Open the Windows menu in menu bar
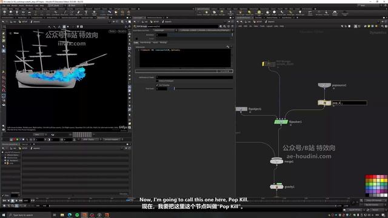Screen dimensions: 388x218 tap(29, 5)
